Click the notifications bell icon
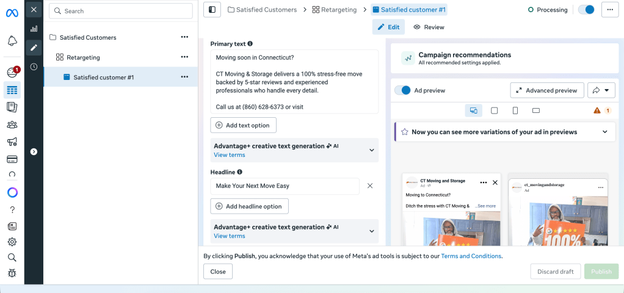Screen dimensions: 624x293 (x=12, y=41)
